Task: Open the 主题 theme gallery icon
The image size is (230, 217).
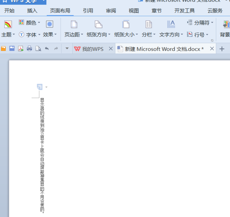Action: 8,24
